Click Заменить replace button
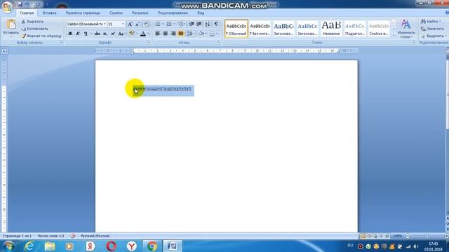Screen dimensions: 449x252 pyautogui.click(x=432, y=29)
